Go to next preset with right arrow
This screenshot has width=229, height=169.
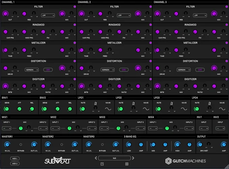[133, 158]
